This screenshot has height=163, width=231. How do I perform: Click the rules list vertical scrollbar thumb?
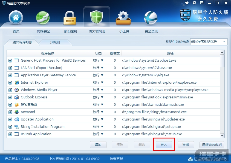[222, 61]
